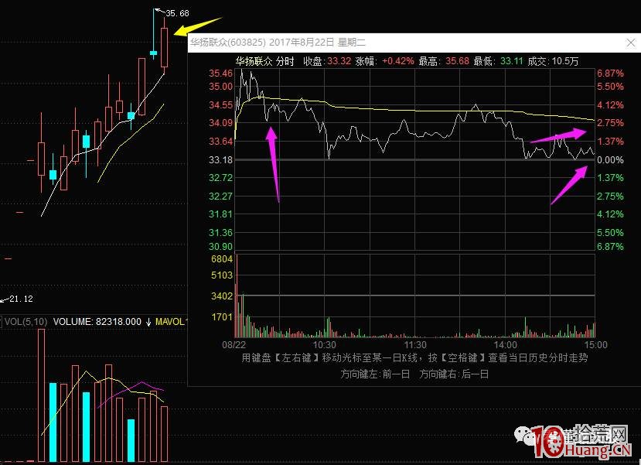Click the 08/22 date label on the axis
This screenshot has height=465, width=641.
pos(234,344)
